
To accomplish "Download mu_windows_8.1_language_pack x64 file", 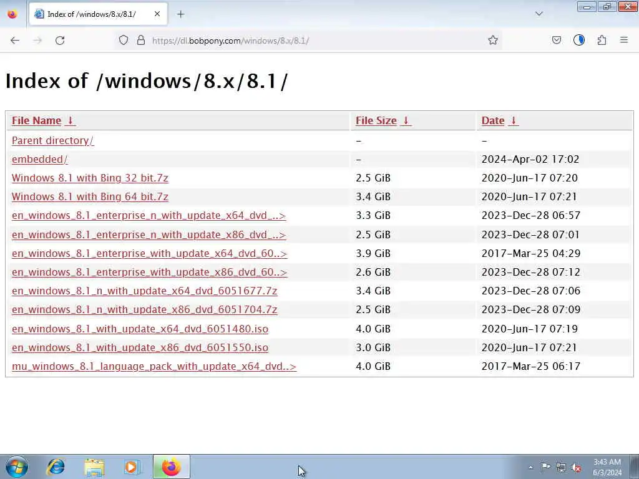I will coord(154,366).
